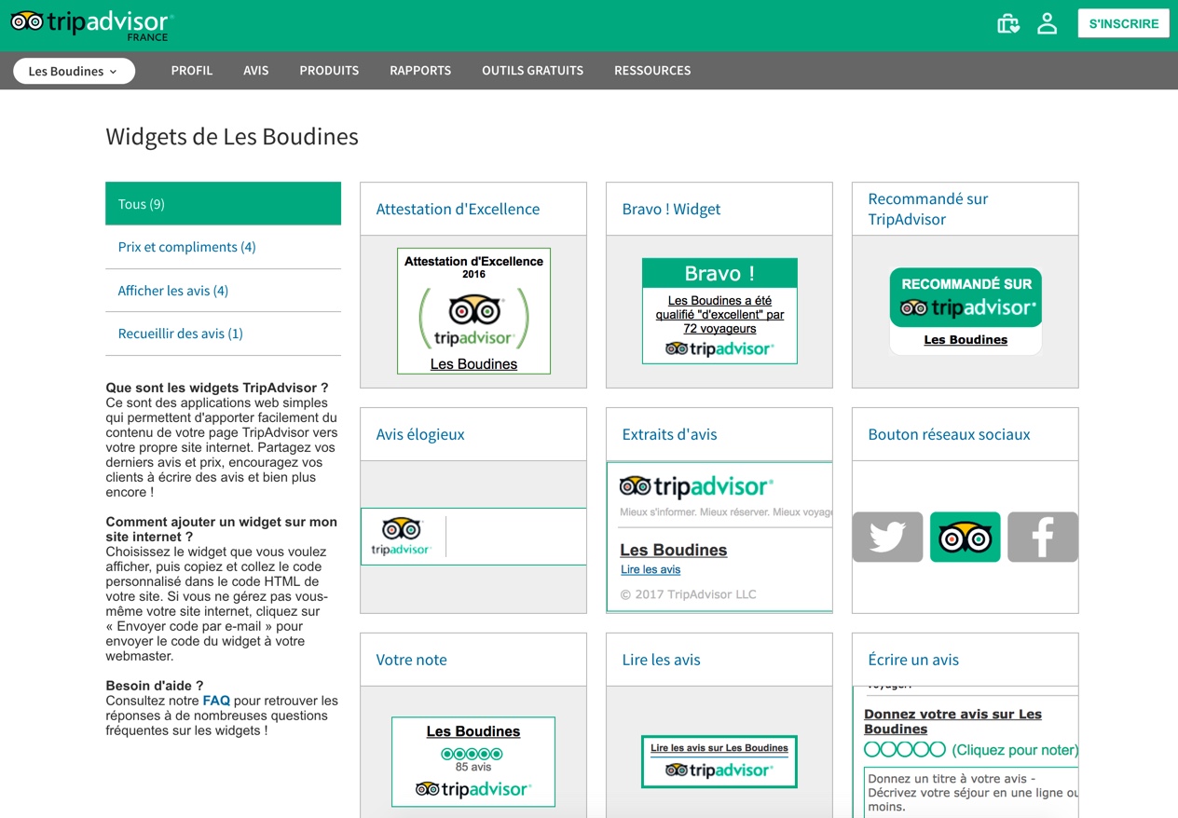Select the Facebook icon in the social widget

tap(1042, 537)
